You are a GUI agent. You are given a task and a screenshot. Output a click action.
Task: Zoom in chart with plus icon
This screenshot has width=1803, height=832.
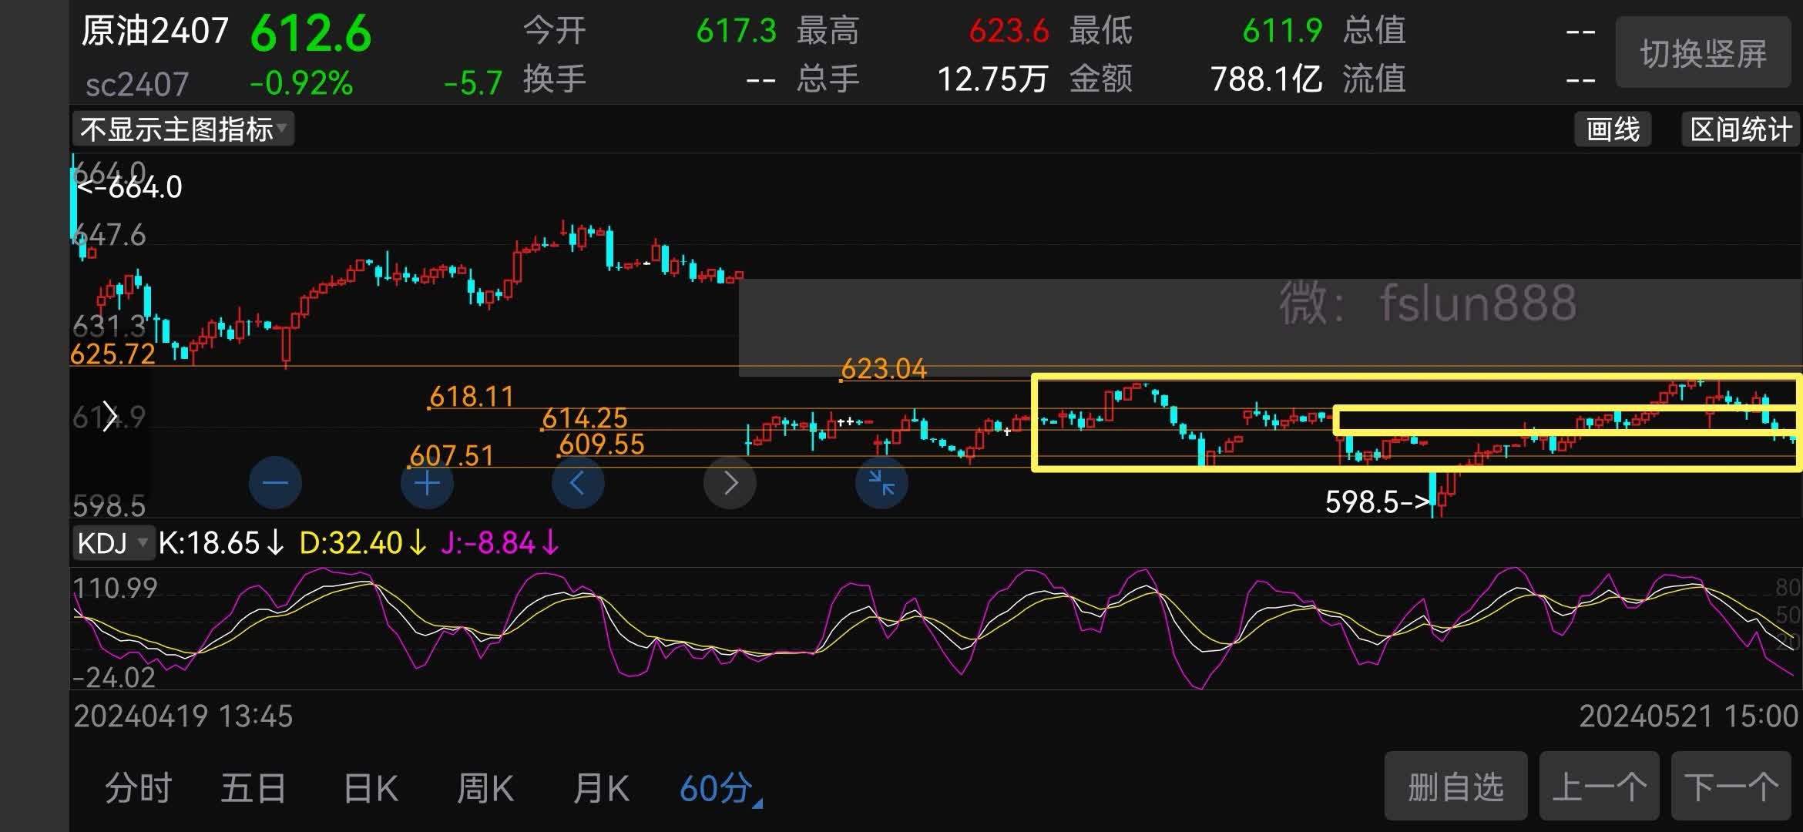click(427, 483)
